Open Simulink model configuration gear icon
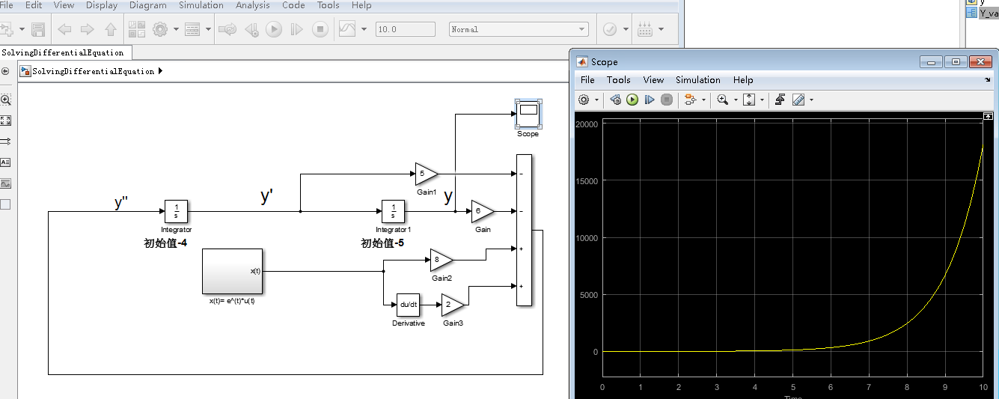Image resolution: width=999 pixels, height=399 pixels. (x=159, y=29)
